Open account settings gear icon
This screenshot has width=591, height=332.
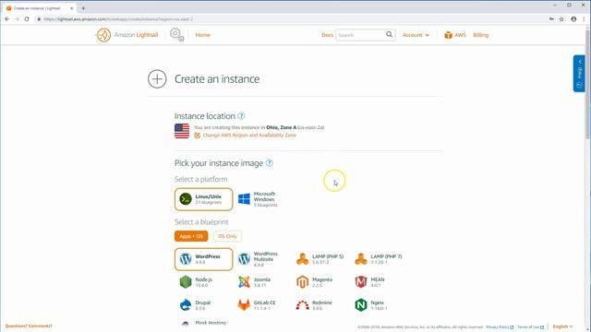point(176,35)
